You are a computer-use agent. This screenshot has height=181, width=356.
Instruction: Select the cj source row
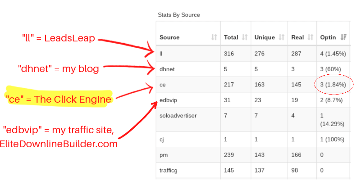tap(253, 139)
